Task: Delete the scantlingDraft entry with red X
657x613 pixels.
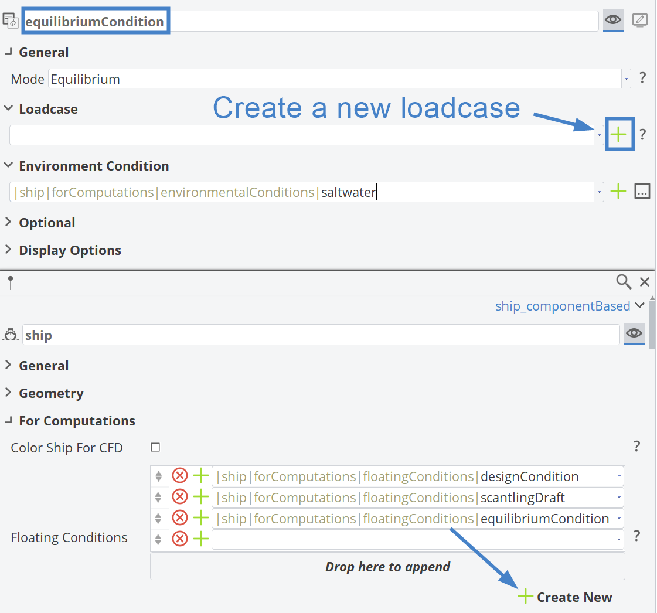Action: (179, 497)
